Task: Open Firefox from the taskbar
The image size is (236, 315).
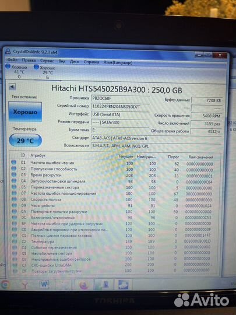Action: [x=84, y=285]
